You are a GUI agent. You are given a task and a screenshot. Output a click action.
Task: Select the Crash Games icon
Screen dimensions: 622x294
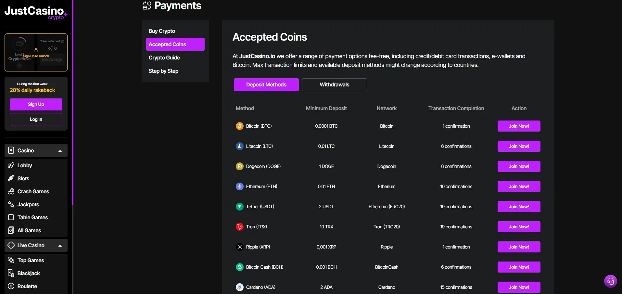click(x=11, y=191)
